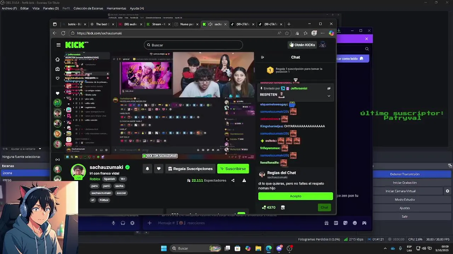Open Kick user avatar menu
The image size is (453, 254).
pos(322,45)
